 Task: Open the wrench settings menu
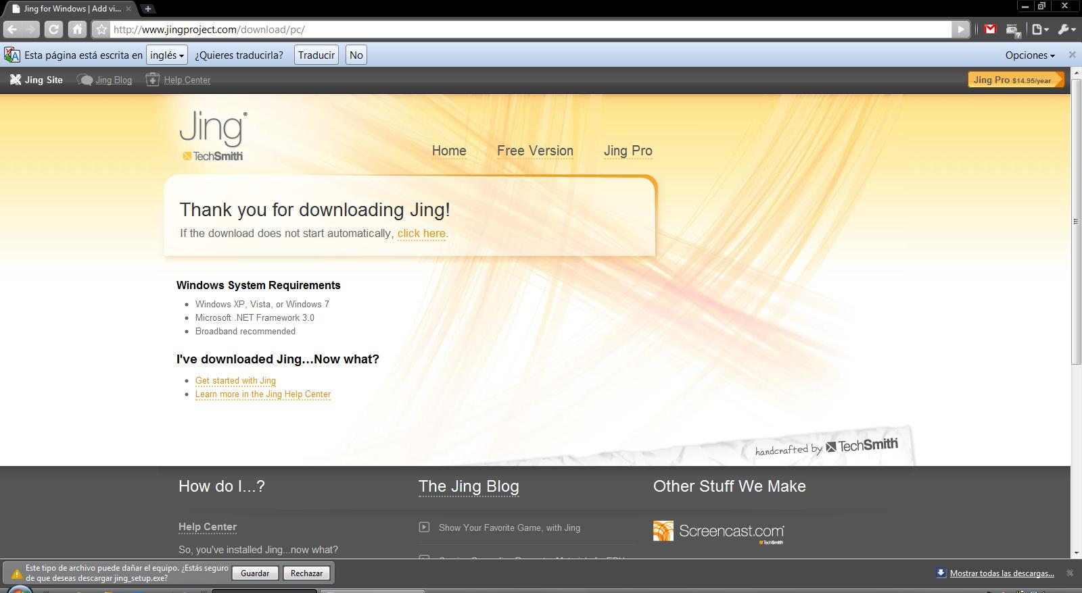pos(1065,29)
